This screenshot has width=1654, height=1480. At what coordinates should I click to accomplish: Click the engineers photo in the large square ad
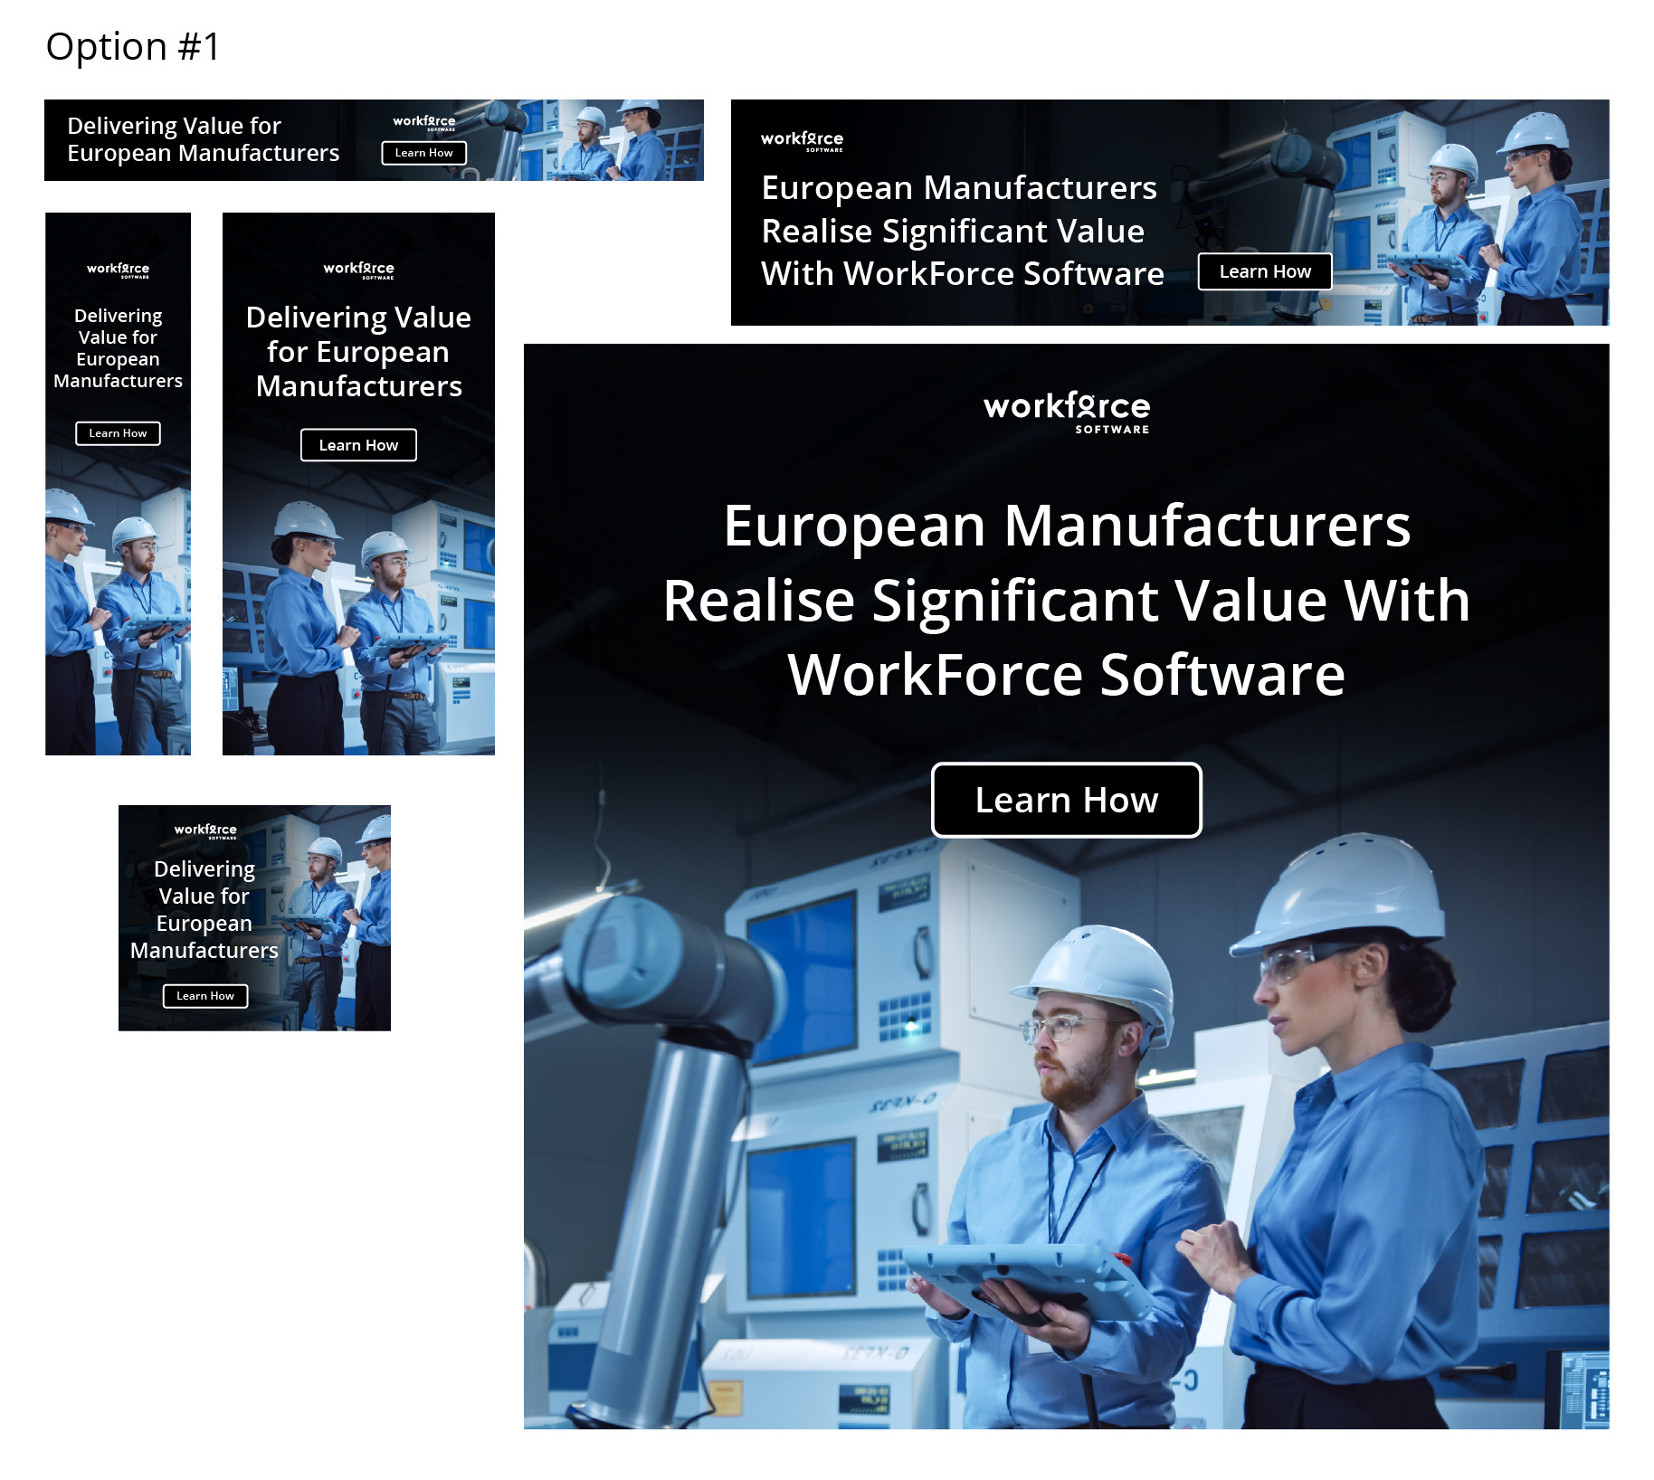[x=1067, y=1131]
